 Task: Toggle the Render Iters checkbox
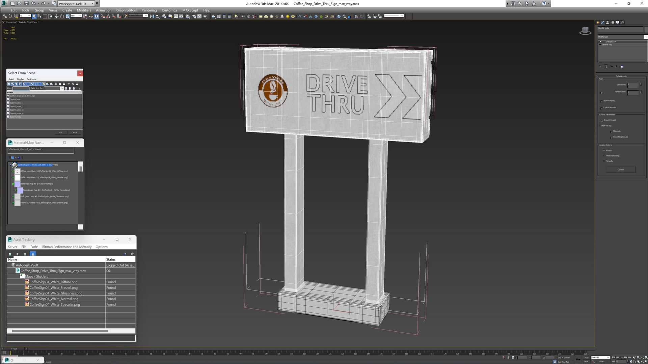coord(601,93)
